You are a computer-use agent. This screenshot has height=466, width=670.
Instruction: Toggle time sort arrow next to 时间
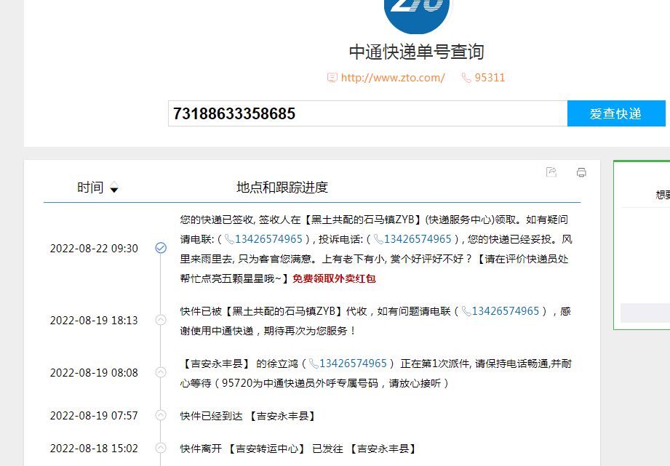pos(114,188)
